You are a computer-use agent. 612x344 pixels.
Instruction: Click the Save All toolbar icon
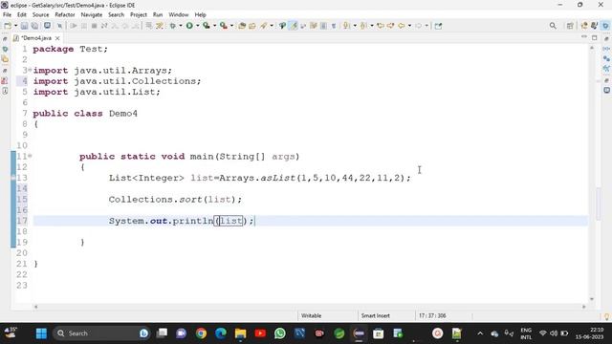pyautogui.click(x=34, y=26)
